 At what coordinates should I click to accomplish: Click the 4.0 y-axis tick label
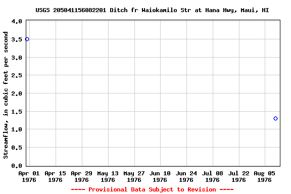(17, 21)
